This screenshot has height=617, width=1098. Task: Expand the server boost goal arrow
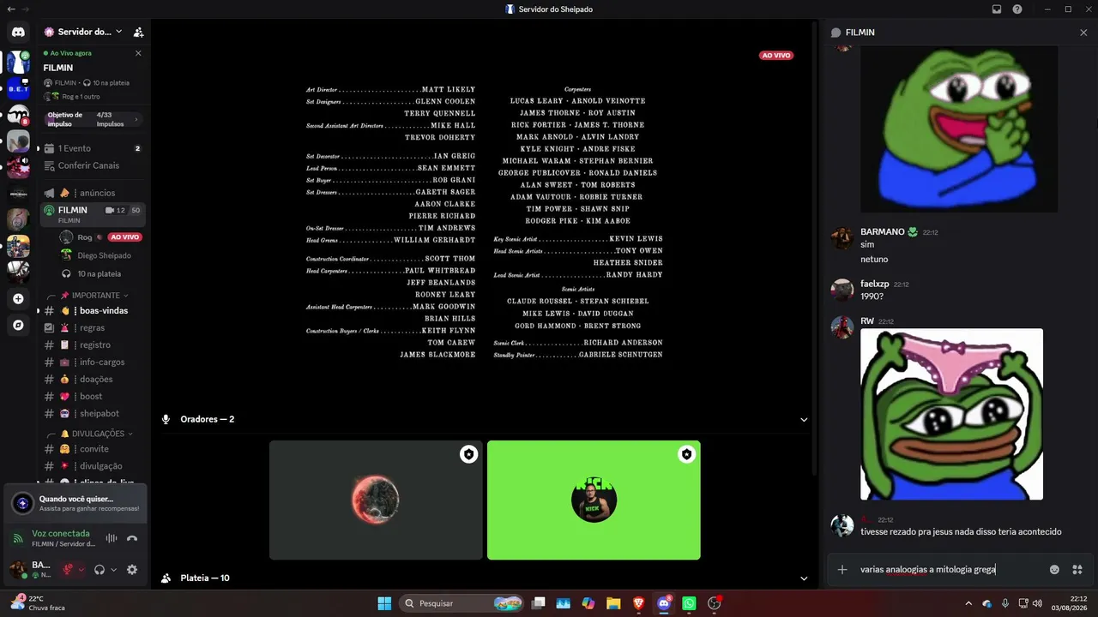(x=136, y=119)
